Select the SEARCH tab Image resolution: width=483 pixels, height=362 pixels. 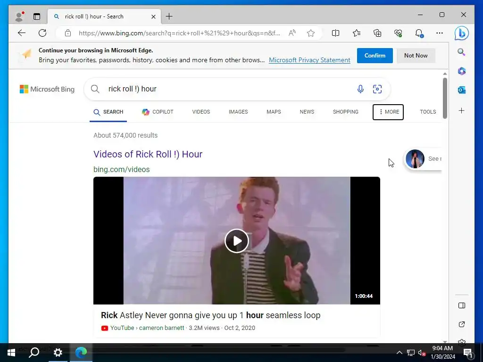click(108, 112)
